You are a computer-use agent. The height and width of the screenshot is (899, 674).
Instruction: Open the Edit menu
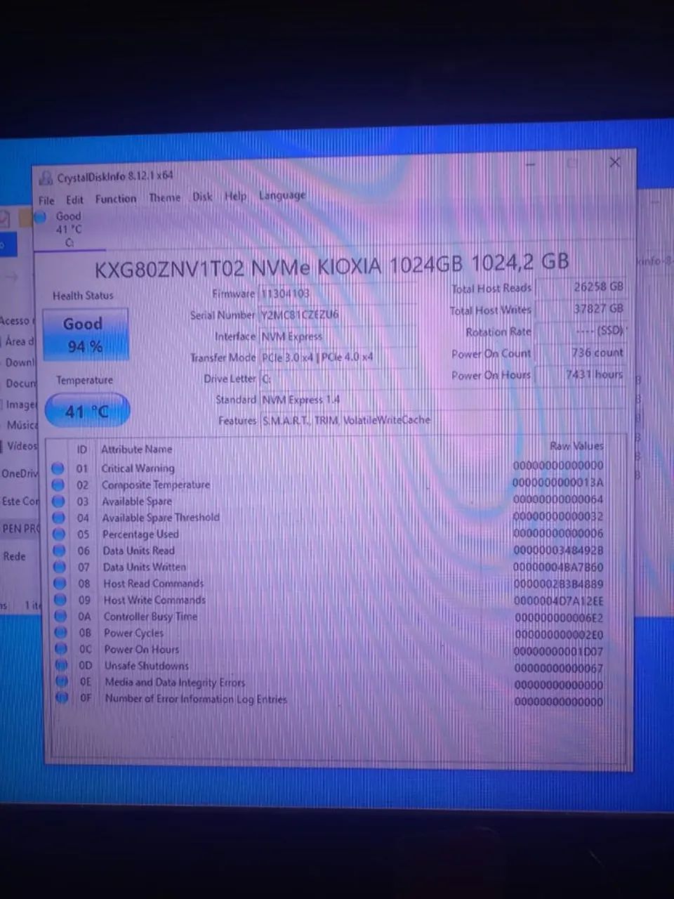coord(74,199)
